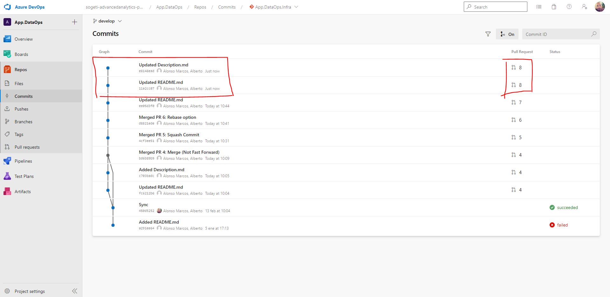Open the Marketplace bag icon in top bar

tap(554, 7)
